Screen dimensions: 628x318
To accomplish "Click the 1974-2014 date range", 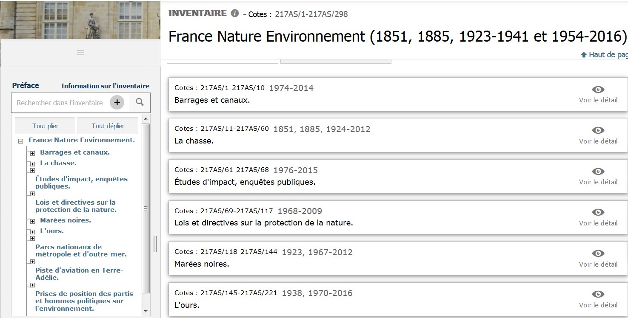I will [x=291, y=88].
